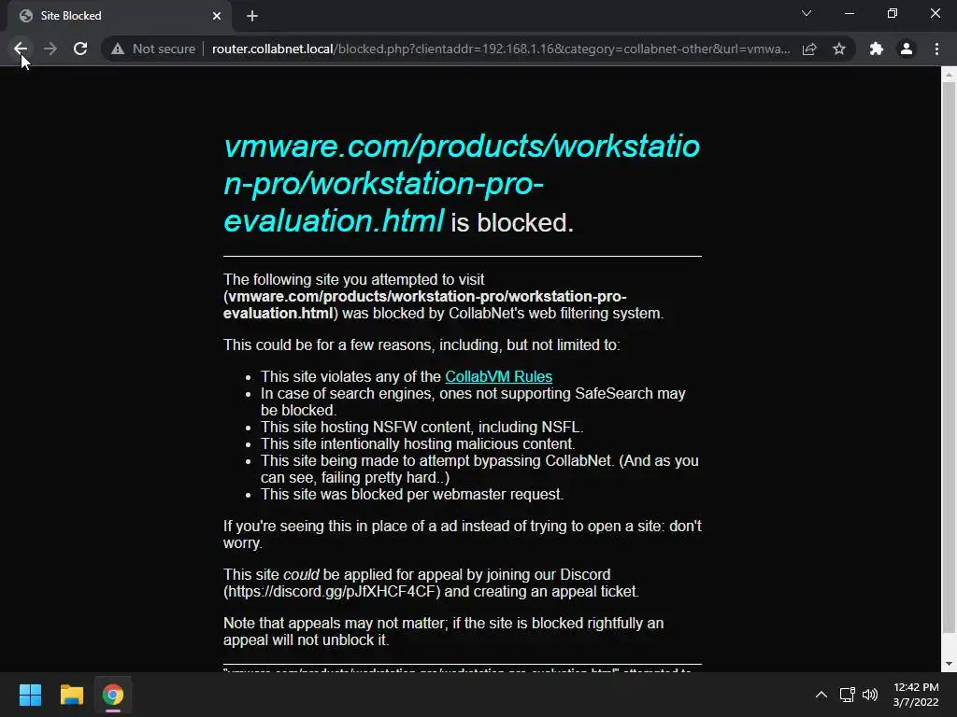This screenshot has height=717, width=957.
Task: Click the Discord appeal URL text
Action: (x=332, y=591)
